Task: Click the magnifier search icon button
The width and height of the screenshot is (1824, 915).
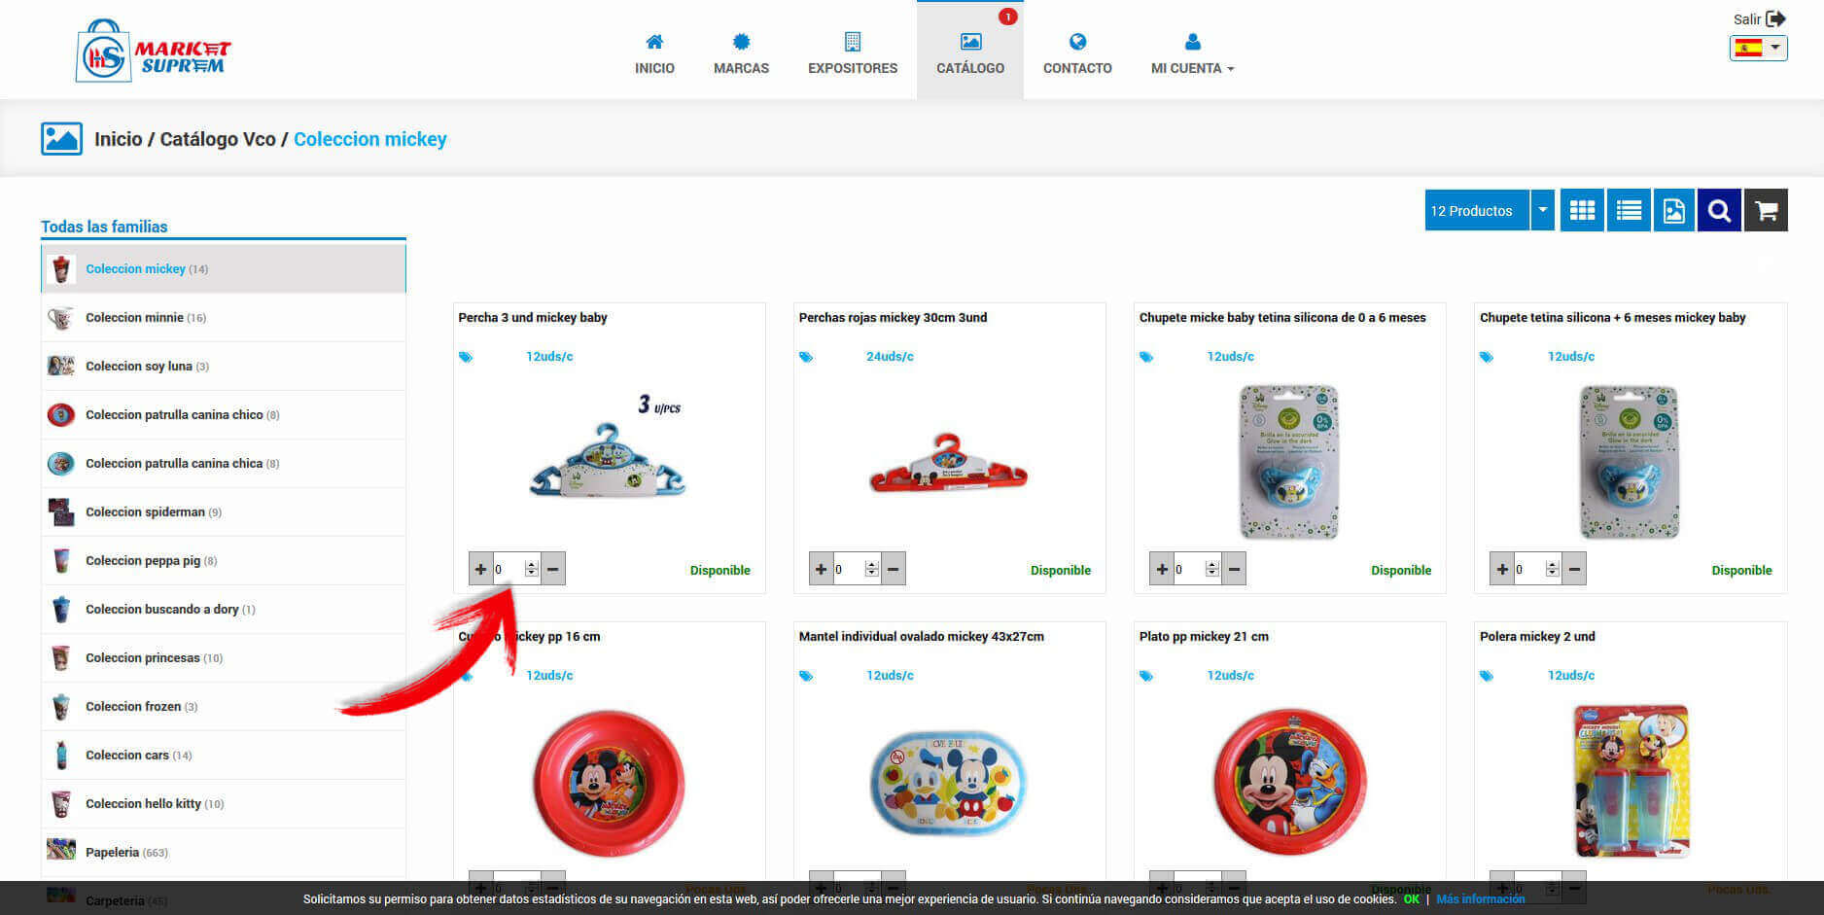Action: [x=1718, y=211]
